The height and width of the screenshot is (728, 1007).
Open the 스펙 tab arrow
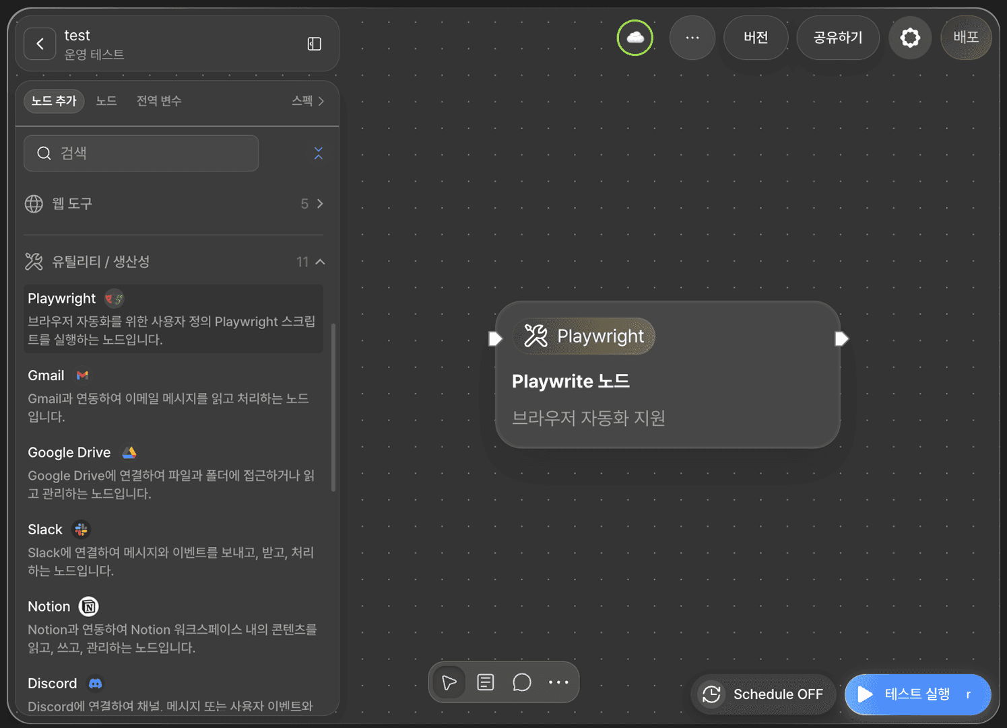point(321,101)
